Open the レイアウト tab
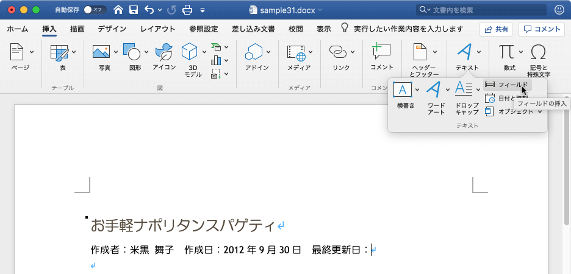571x274 pixels. pyautogui.click(x=158, y=29)
